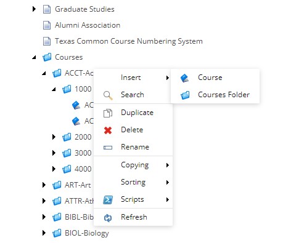
Task: Collapse the Courses folder
Action: 34,57
